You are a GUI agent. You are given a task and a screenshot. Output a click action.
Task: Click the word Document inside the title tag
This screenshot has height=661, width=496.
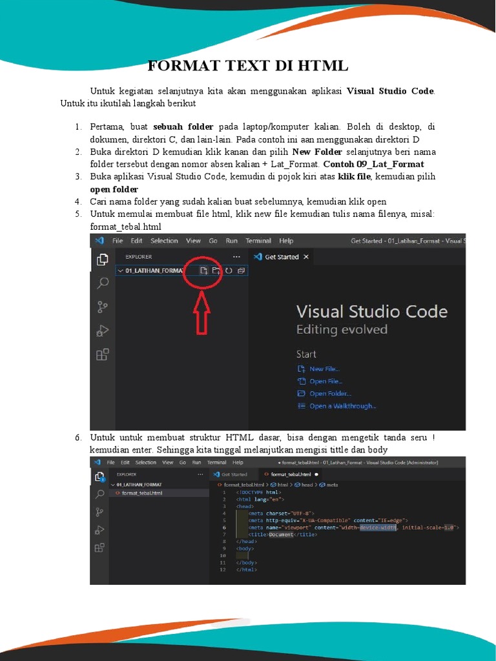click(x=281, y=534)
